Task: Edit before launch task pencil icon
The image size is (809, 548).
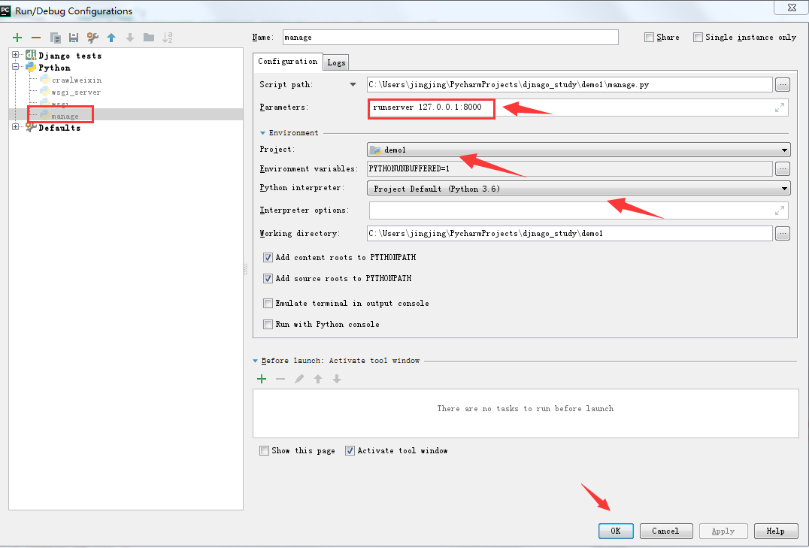Action: coord(299,380)
